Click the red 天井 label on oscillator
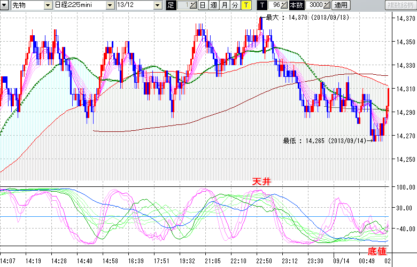The image size is (417, 267). click(x=261, y=182)
